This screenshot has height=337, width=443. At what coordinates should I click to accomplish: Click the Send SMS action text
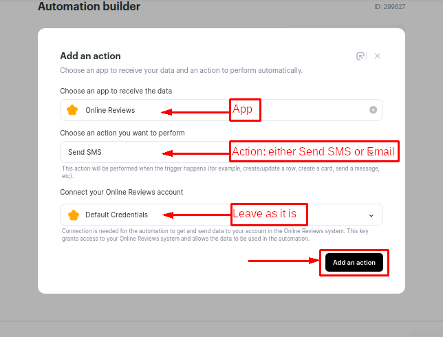85,152
